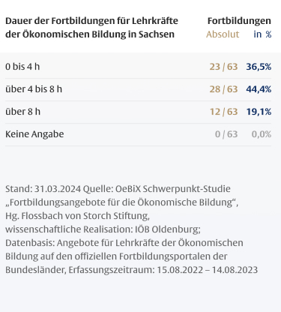281x312 pixels.
Task: Click the 44,4% percentage value
Action: click(259, 89)
